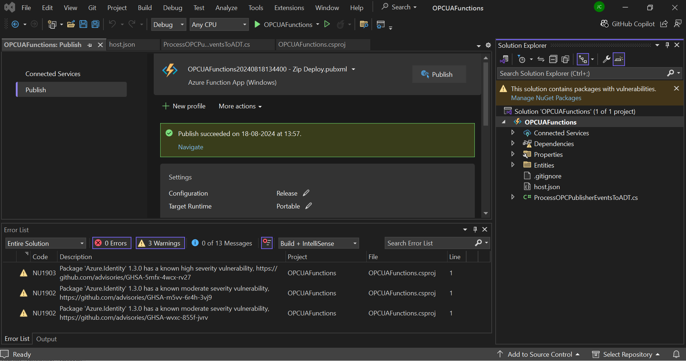Click the Undo toolbar icon
This screenshot has width=686, height=361.
coord(112,24)
